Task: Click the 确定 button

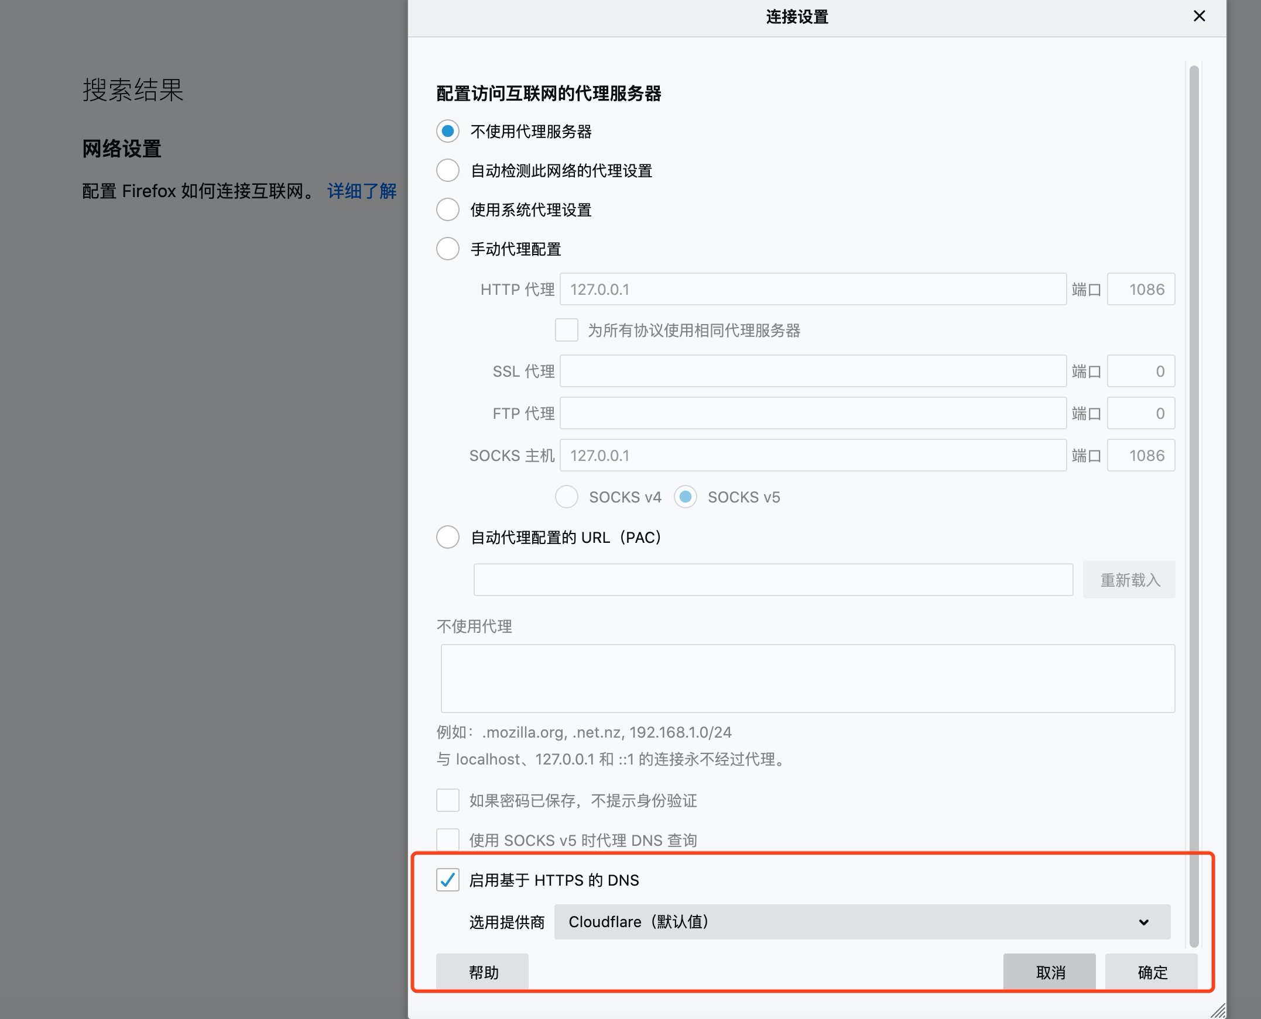Action: 1151,973
